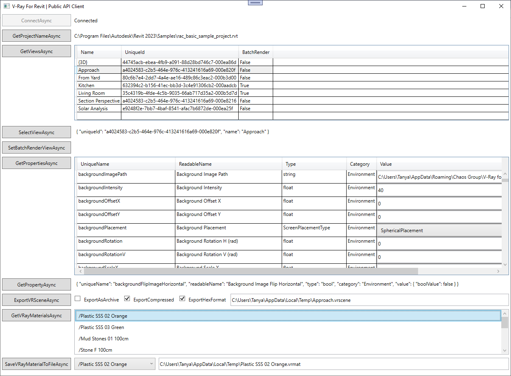The height and width of the screenshot is (376, 511).
Task: Select /Plastic SSS 02 Orange in materials list
Action: tap(288, 316)
